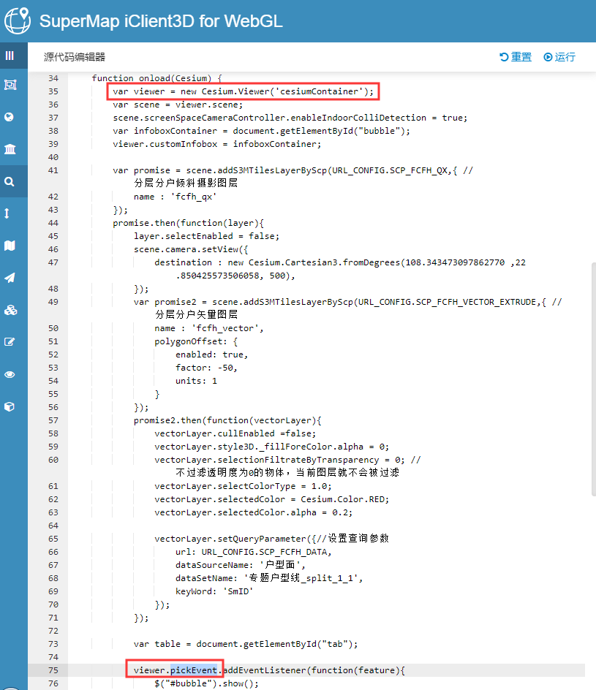Click getElementById("tab") on line 73
Screen dimensions: 596x690
pyautogui.click(x=298, y=644)
